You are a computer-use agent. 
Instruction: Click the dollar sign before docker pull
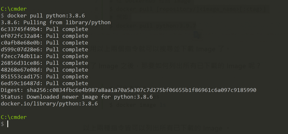tap(3, 16)
